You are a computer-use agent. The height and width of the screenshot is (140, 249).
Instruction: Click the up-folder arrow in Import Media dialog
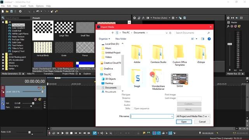tap(112, 33)
